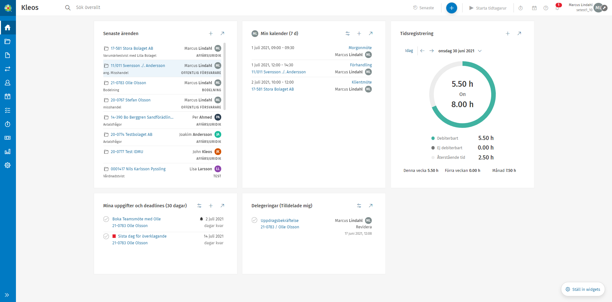Click 'Ställ in widgets' button
The image size is (612, 302).
(583, 289)
